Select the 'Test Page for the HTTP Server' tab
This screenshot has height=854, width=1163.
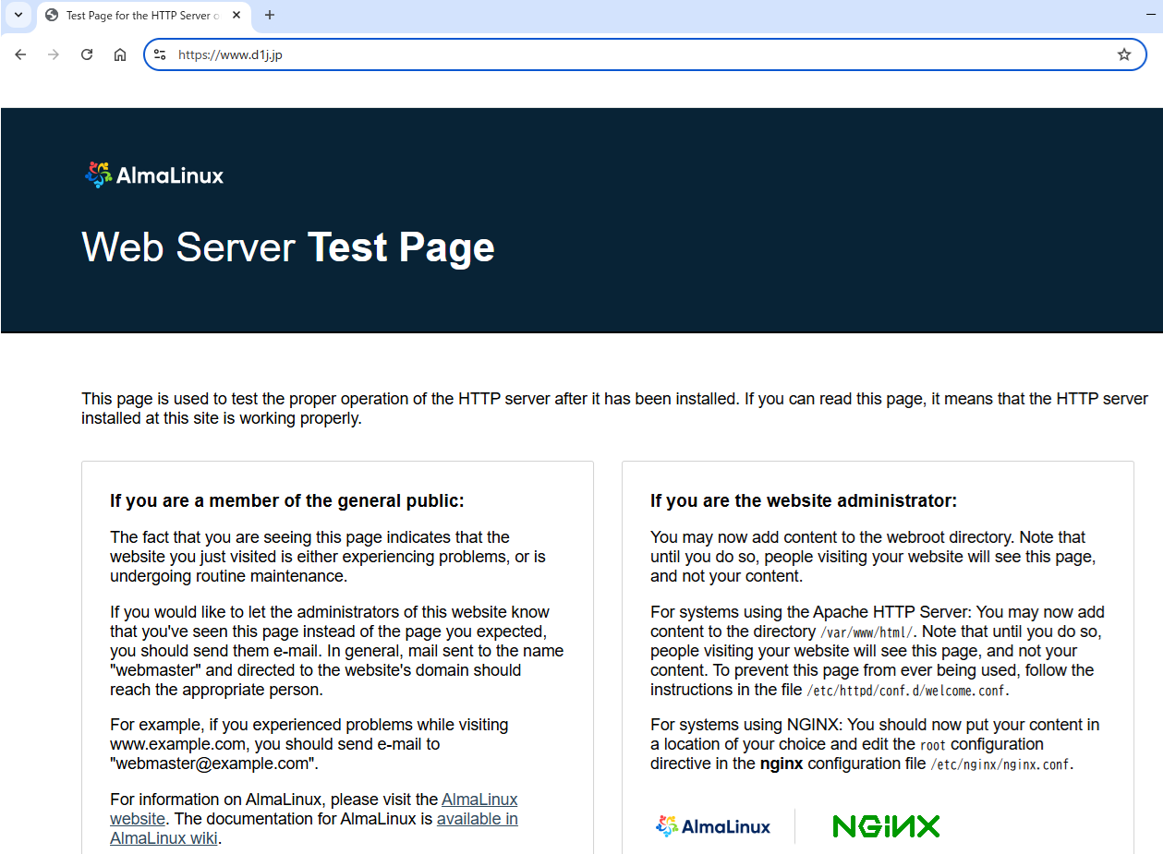[139, 16]
